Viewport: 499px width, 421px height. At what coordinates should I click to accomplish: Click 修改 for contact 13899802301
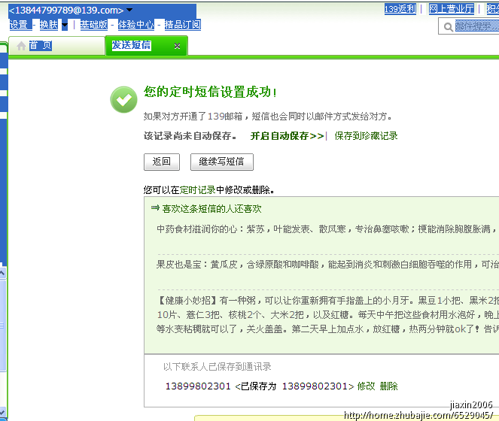(366, 386)
